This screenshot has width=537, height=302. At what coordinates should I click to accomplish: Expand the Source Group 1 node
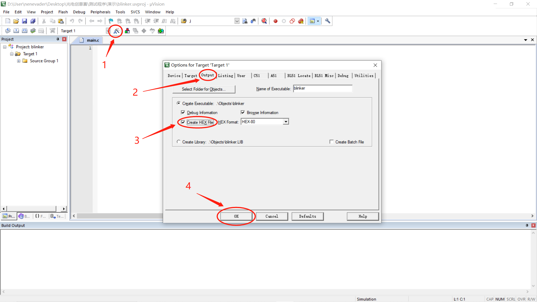click(19, 61)
